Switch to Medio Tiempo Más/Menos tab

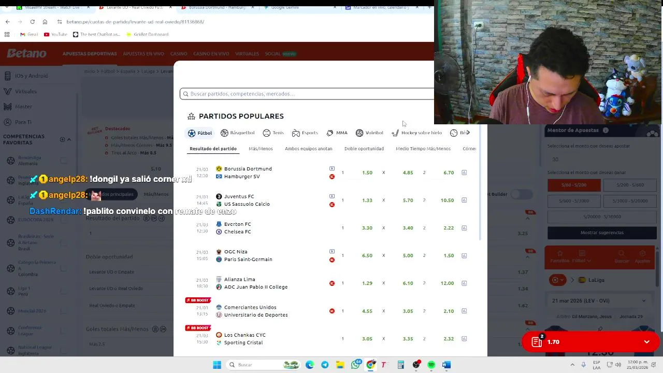pyautogui.click(x=423, y=149)
